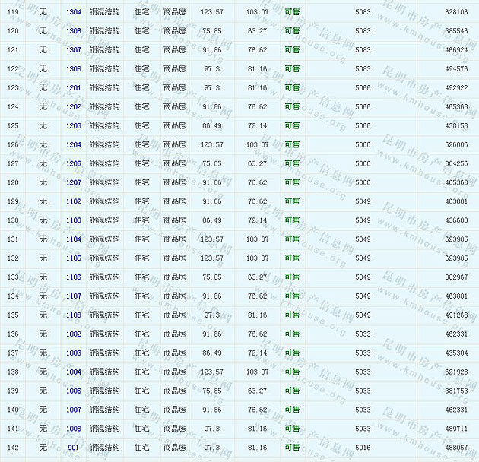The width and height of the screenshot is (479, 462).
Task: Click row number 142 cell
Action: click(12, 448)
